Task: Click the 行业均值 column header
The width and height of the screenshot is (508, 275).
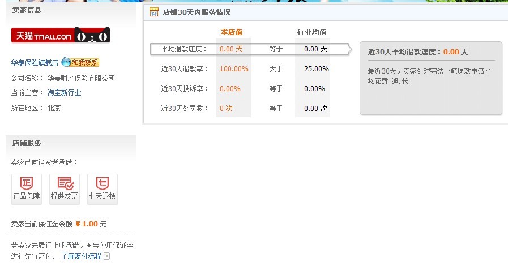Action: coord(311,32)
